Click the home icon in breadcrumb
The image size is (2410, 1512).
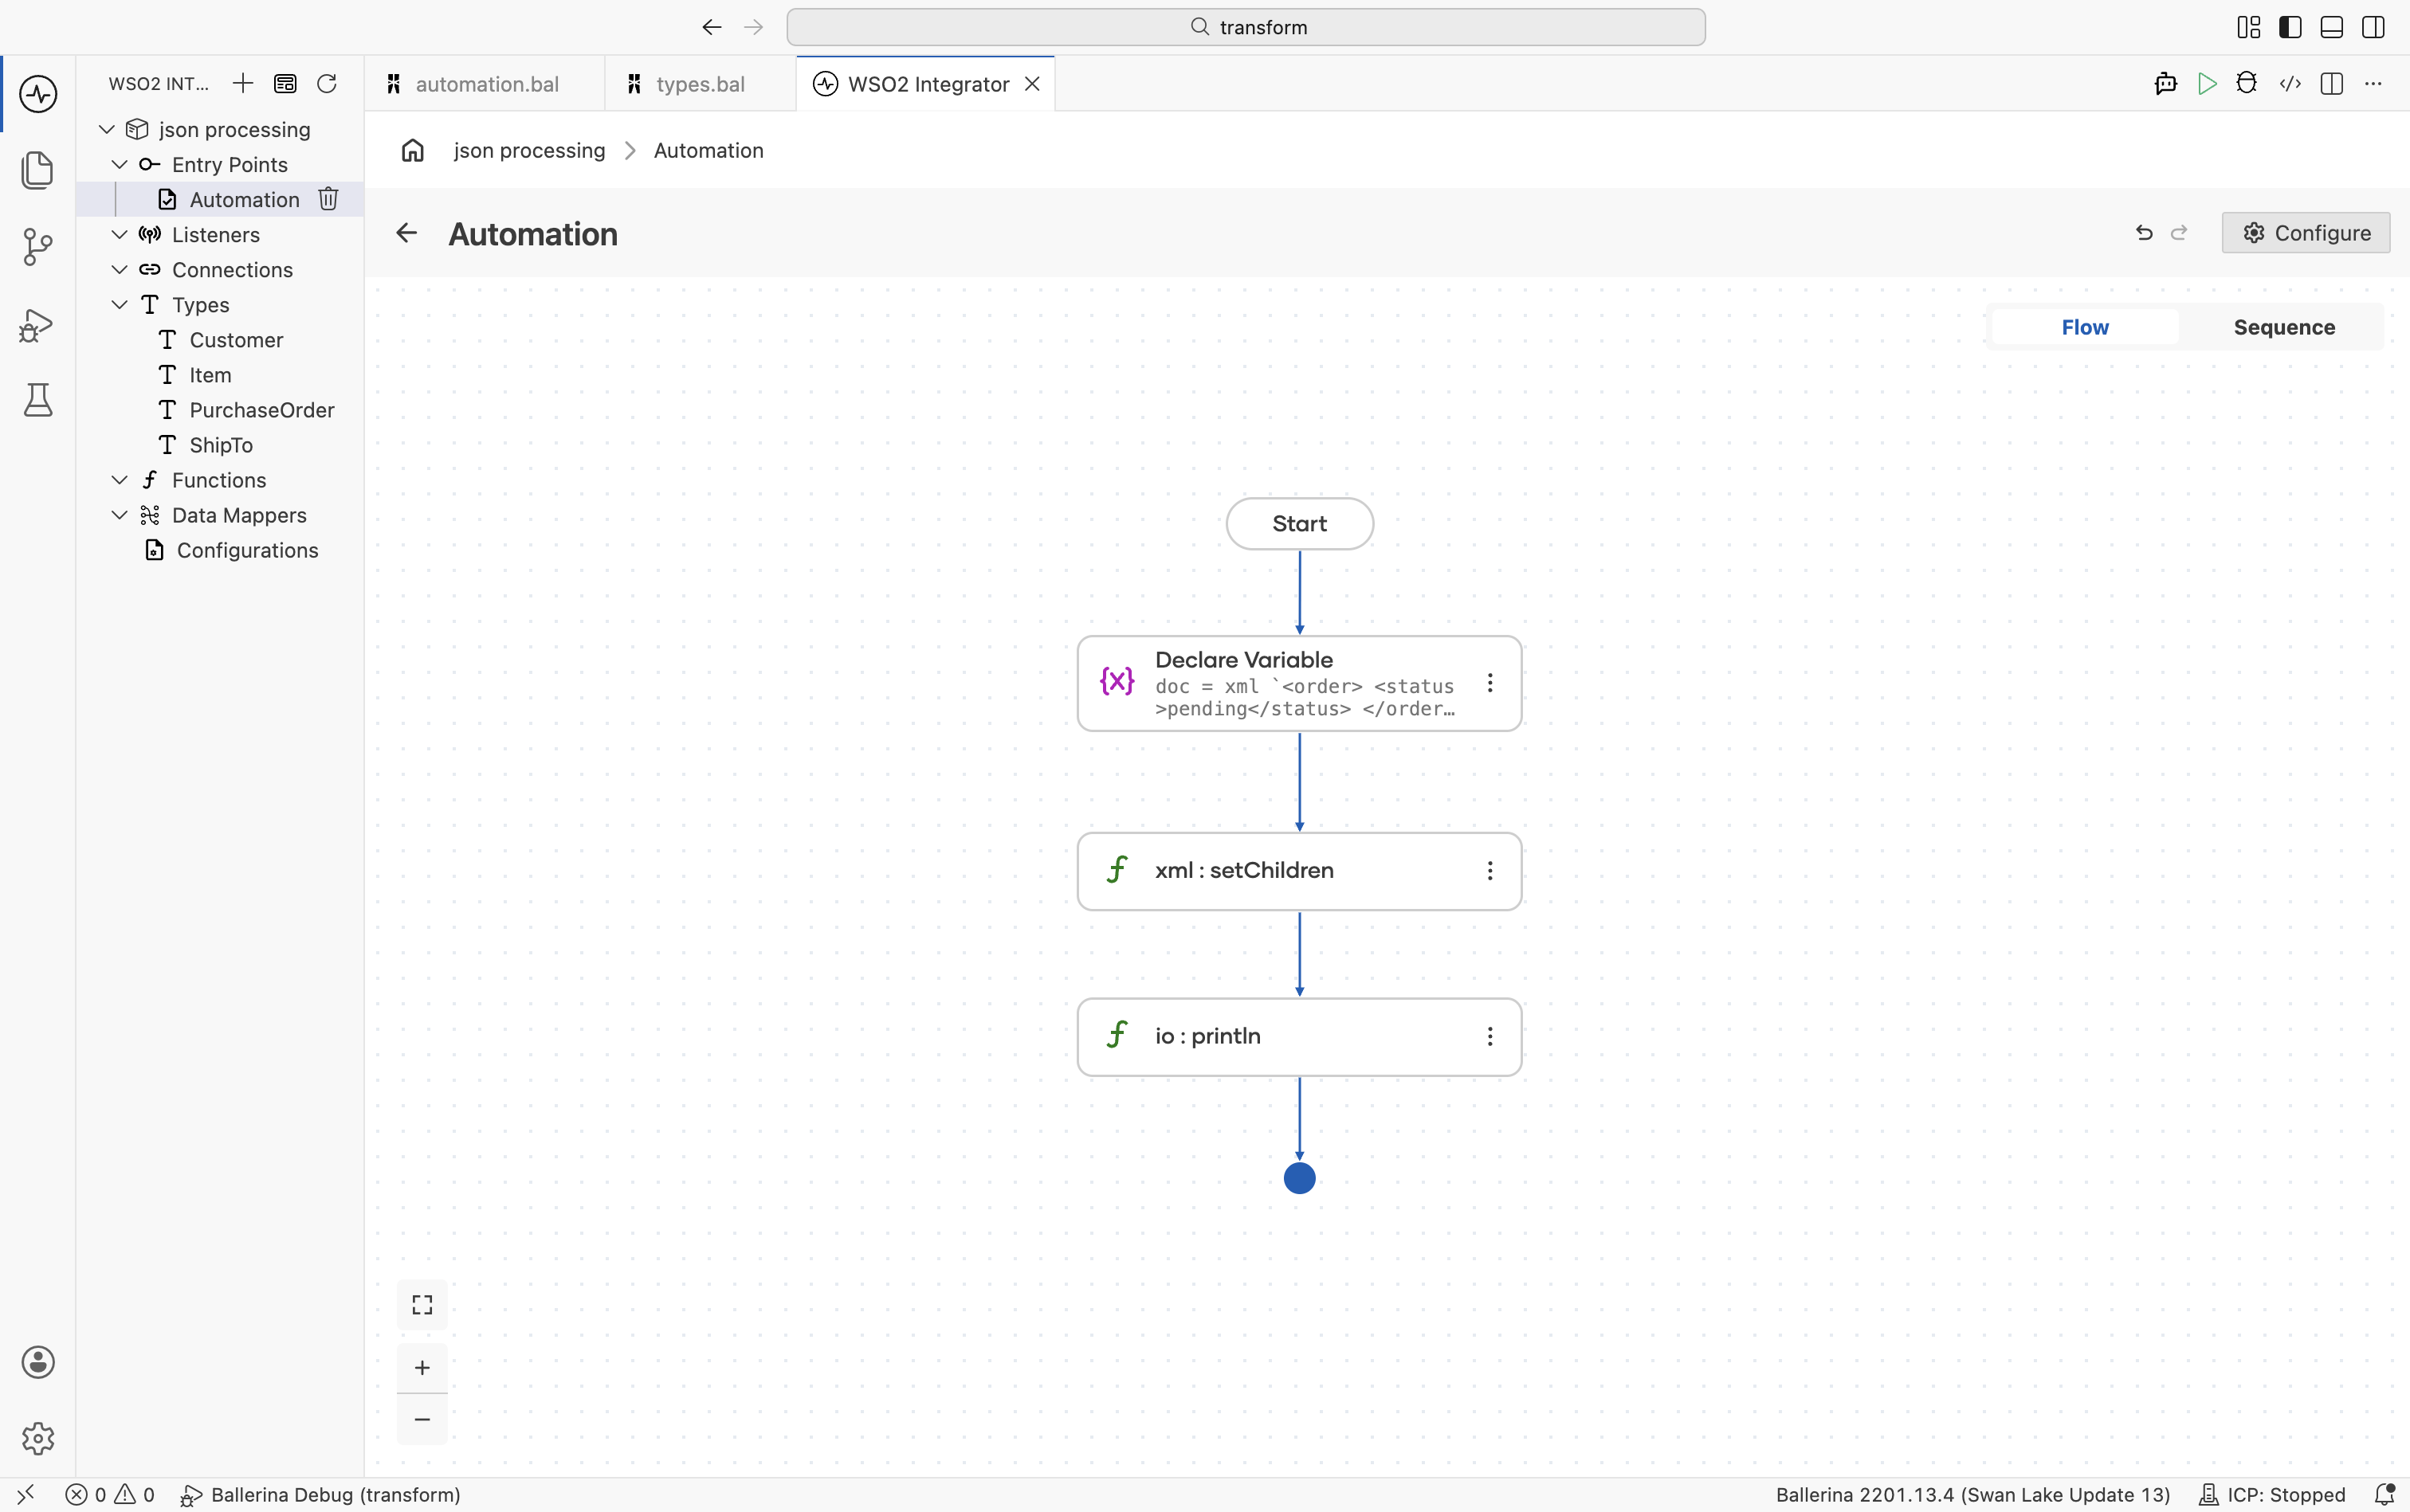(413, 150)
